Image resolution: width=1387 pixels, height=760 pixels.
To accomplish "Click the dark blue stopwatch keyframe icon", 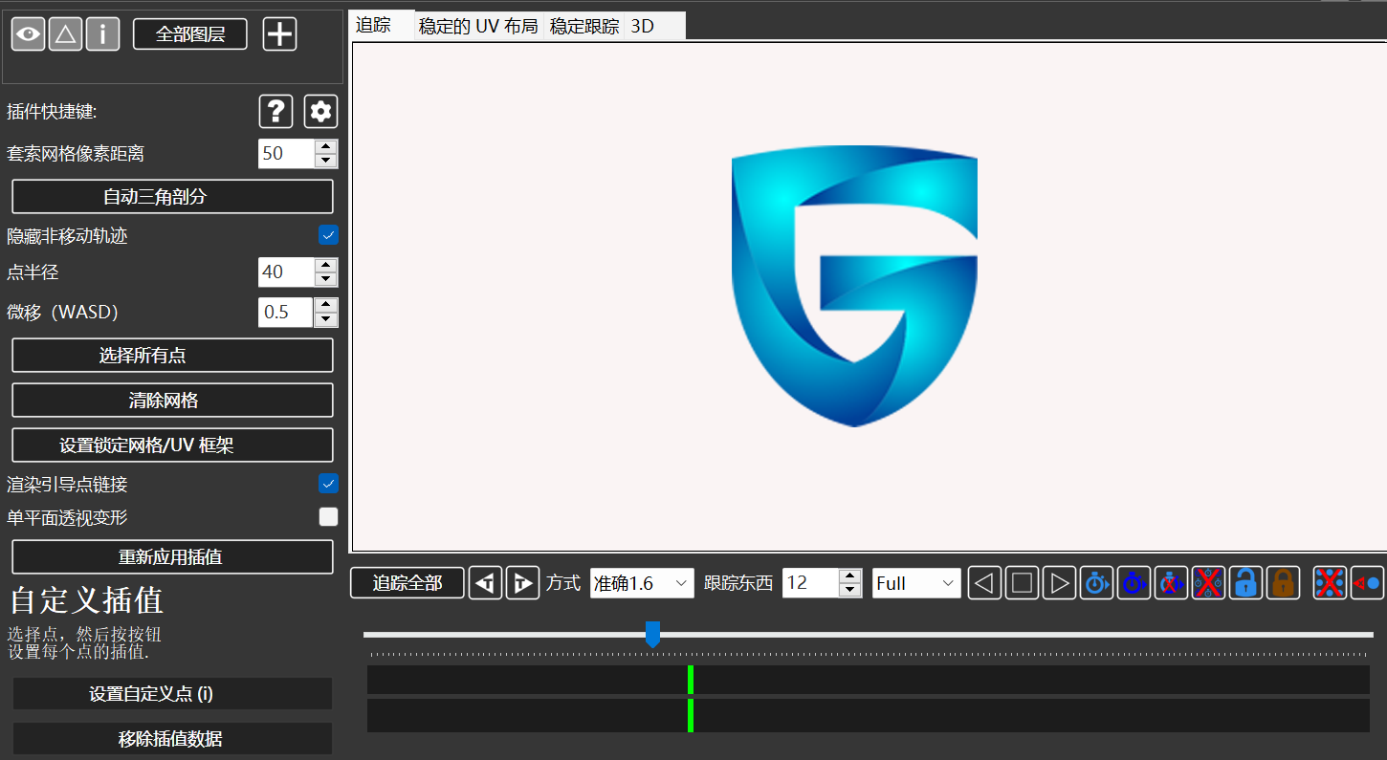I will click(1134, 583).
